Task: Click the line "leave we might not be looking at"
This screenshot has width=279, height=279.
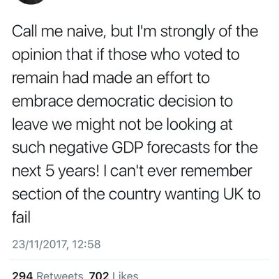Action: [122, 125]
